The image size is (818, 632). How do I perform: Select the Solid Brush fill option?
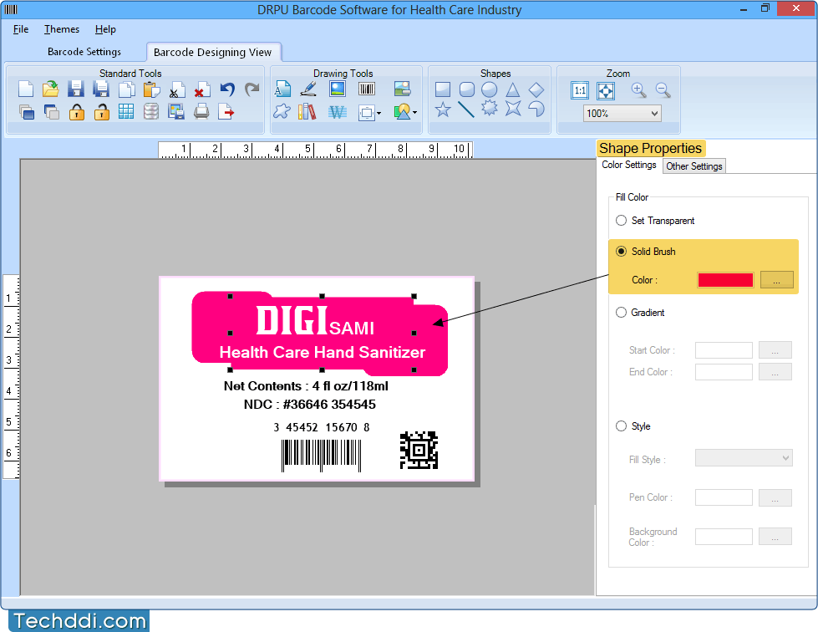point(621,251)
